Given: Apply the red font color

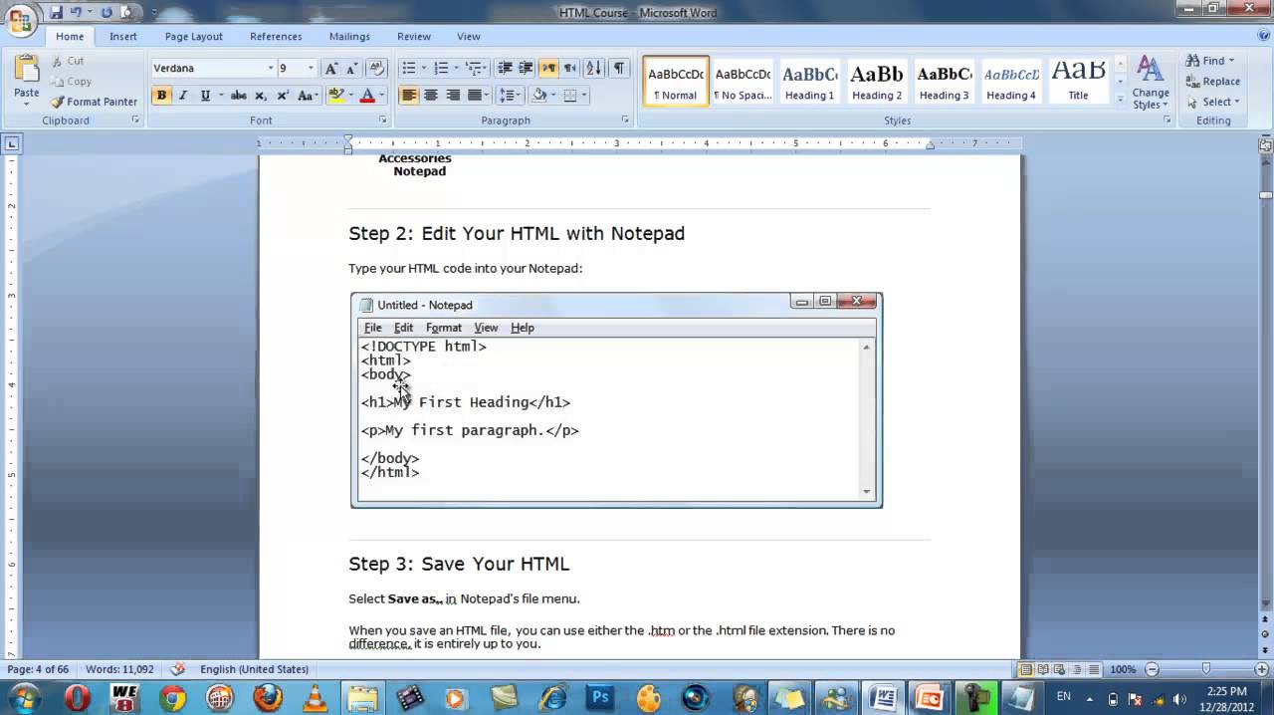Looking at the screenshot, I should tap(367, 96).
